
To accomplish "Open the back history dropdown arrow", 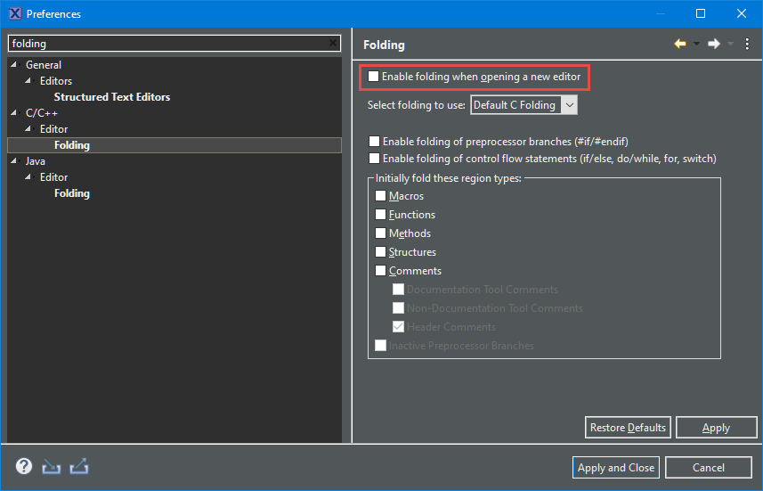I will (696, 44).
